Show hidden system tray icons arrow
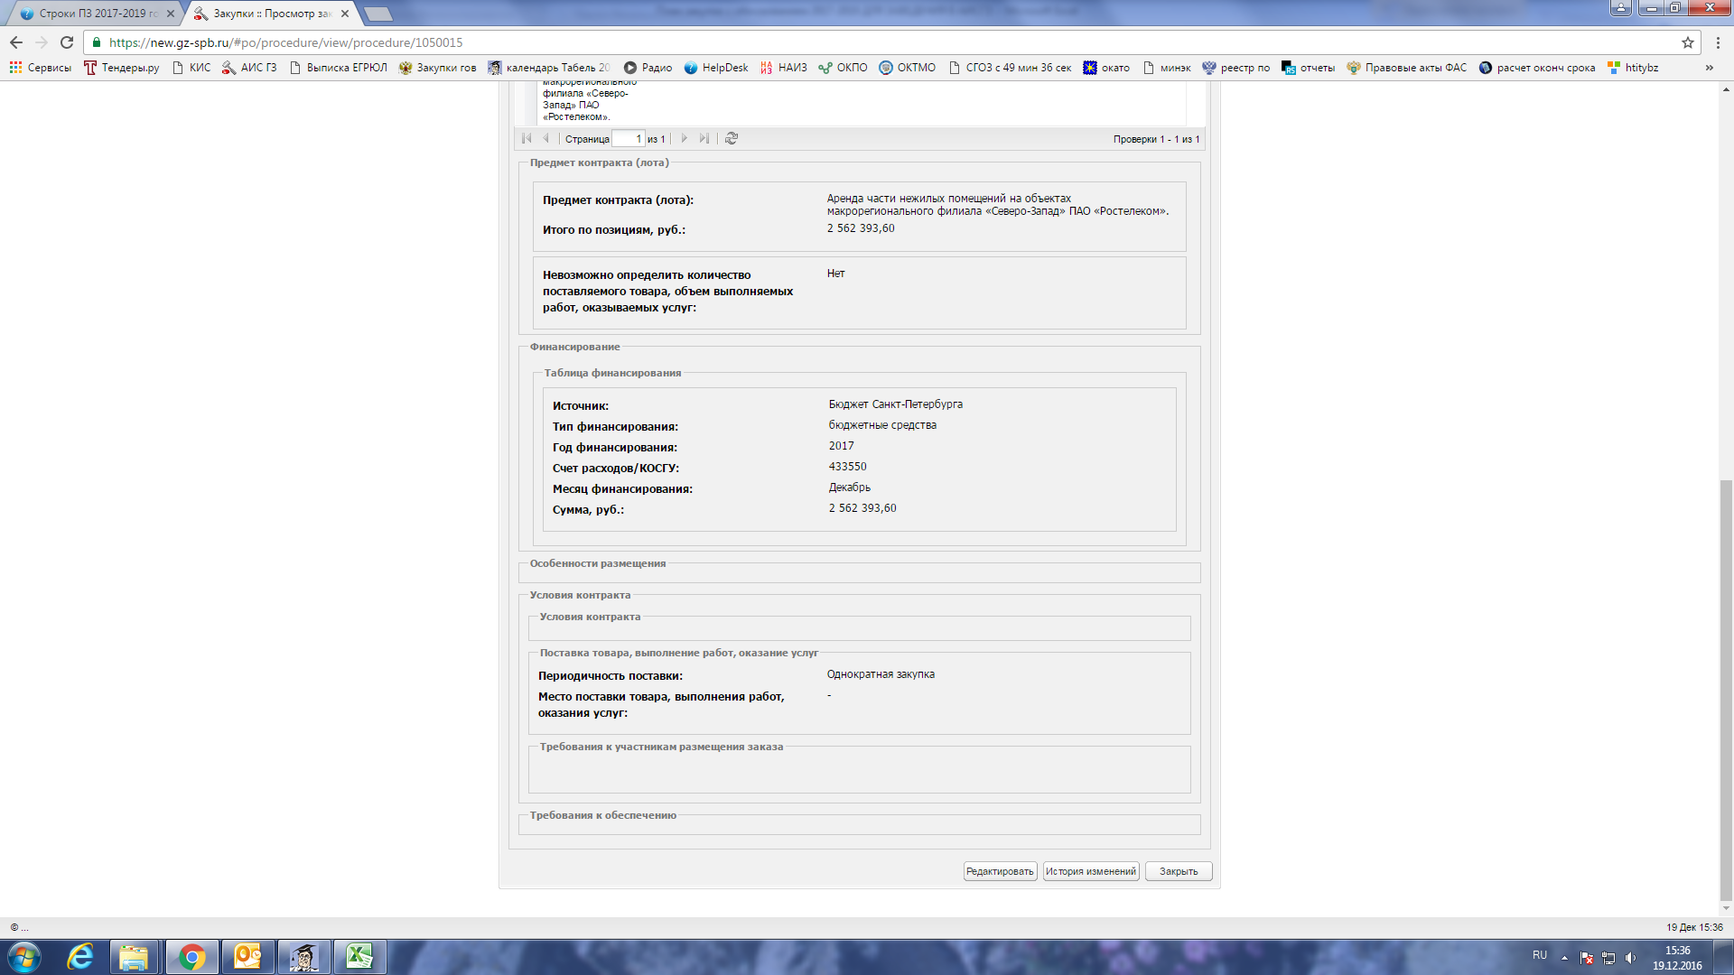The width and height of the screenshot is (1734, 975). tap(1564, 957)
